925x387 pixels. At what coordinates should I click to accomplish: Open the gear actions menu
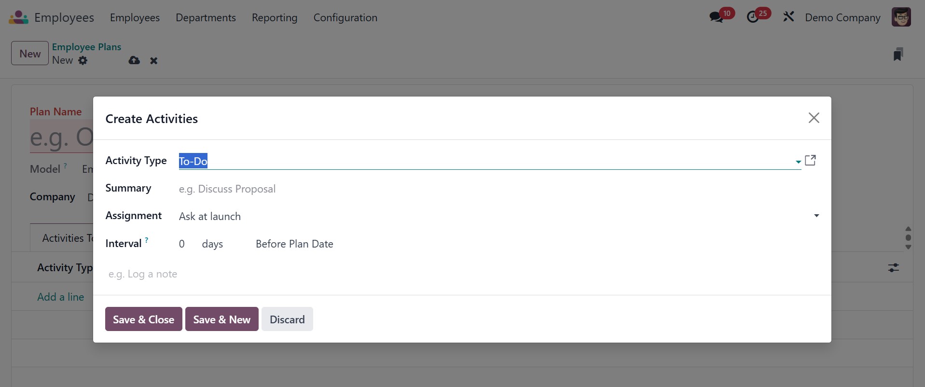(x=83, y=60)
